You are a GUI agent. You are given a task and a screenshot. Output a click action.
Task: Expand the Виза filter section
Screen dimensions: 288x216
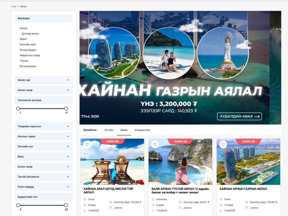click(x=44, y=157)
